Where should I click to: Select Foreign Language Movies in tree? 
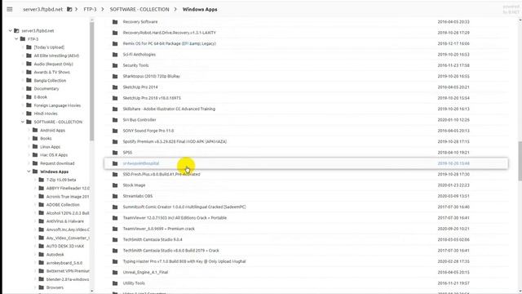[57, 105]
